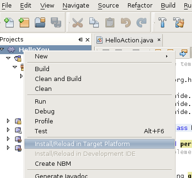The height and width of the screenshot is (178, 192).
Task: Choose Debug from the context menu
Action: tap(99, 111)
